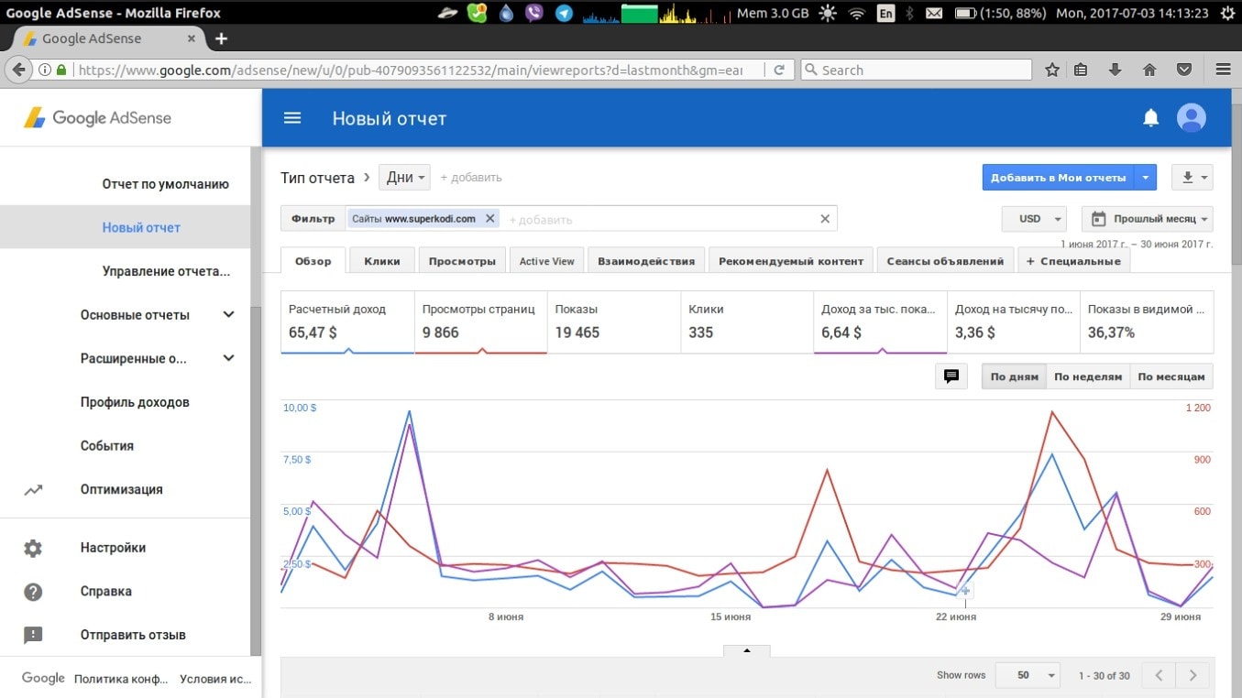Remove the www.superkodi.com site filter
Screen dimensions: 1242x698
489,219
